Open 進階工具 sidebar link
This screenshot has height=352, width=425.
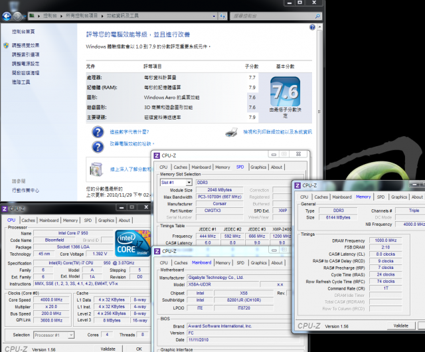(21, 82)
